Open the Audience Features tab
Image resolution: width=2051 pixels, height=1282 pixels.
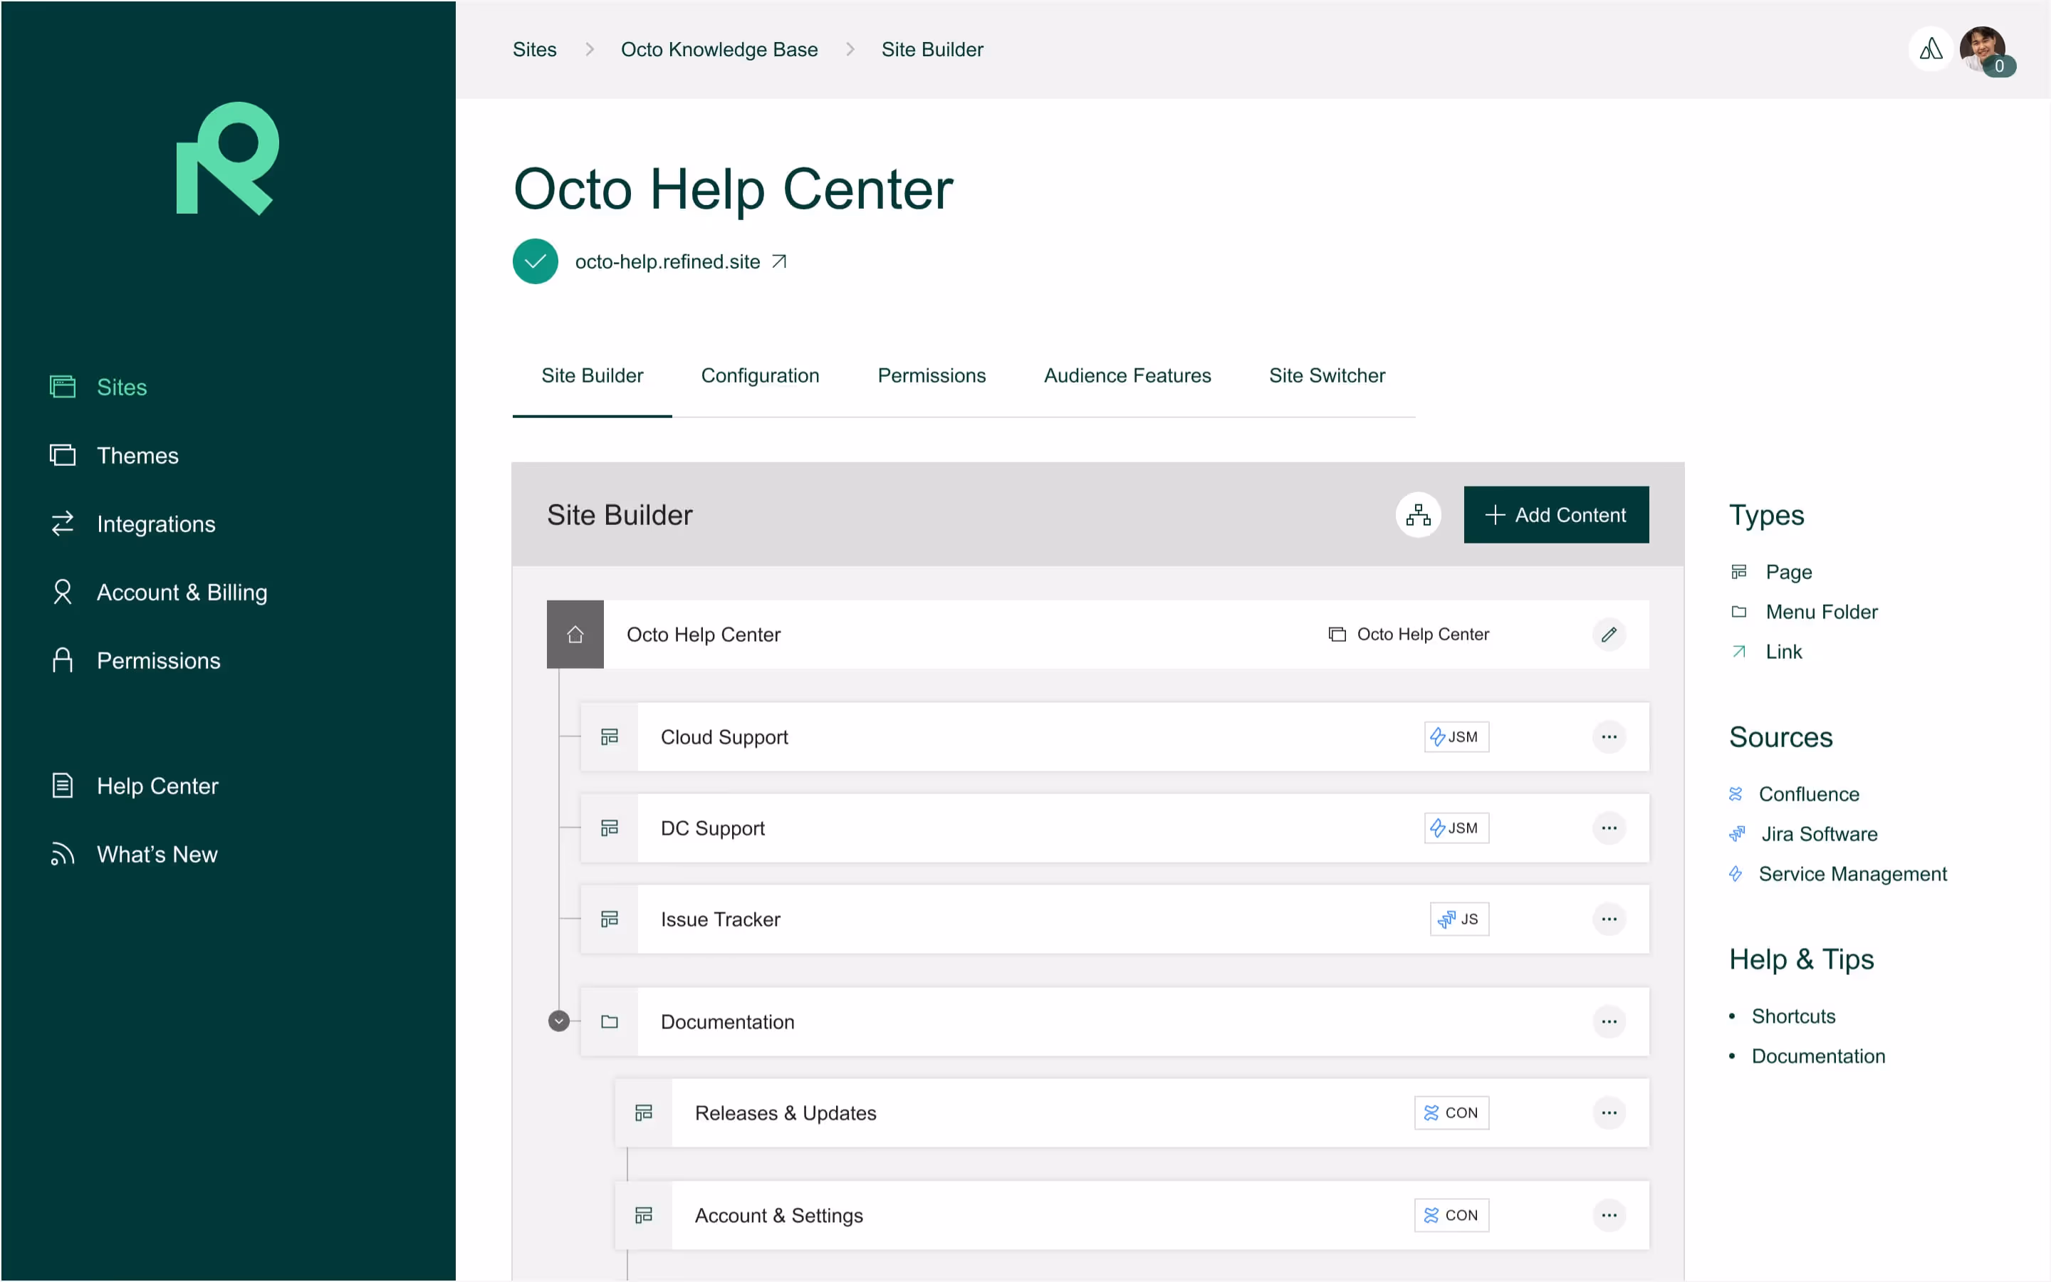click(1127, 375)
